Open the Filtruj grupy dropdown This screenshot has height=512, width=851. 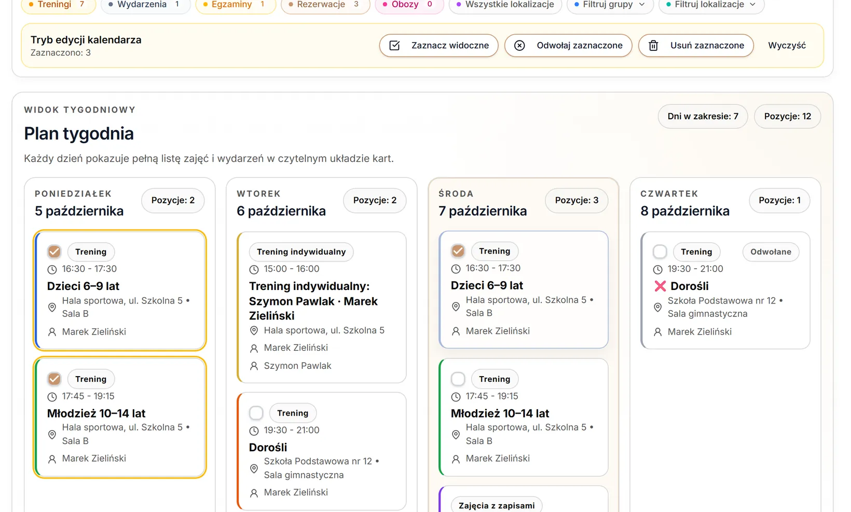pyautogui.click(x=609, y=5)
